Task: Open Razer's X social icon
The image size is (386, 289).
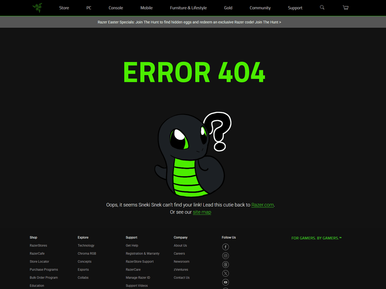Action: (x=225, y=274)
